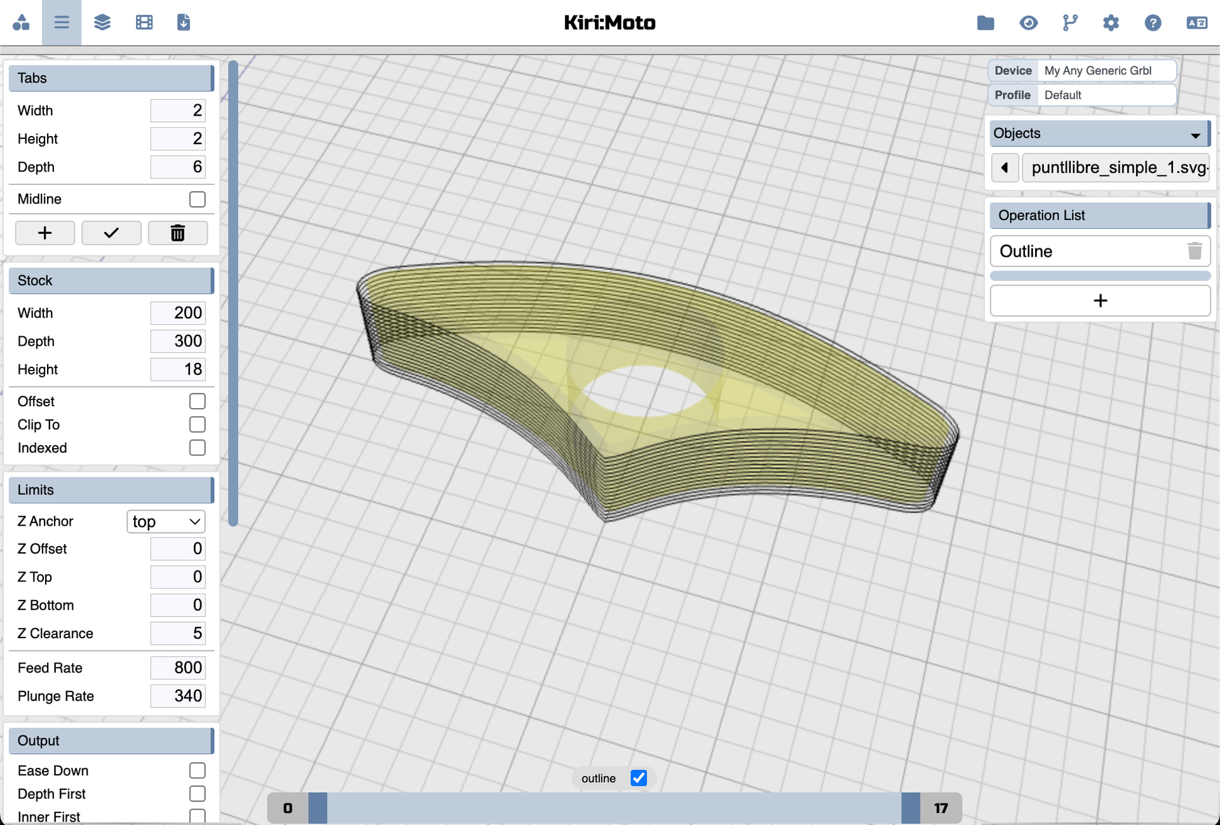1220x825 pixels.
Task: Click the help question mark icon
Action: point(1153,23)
